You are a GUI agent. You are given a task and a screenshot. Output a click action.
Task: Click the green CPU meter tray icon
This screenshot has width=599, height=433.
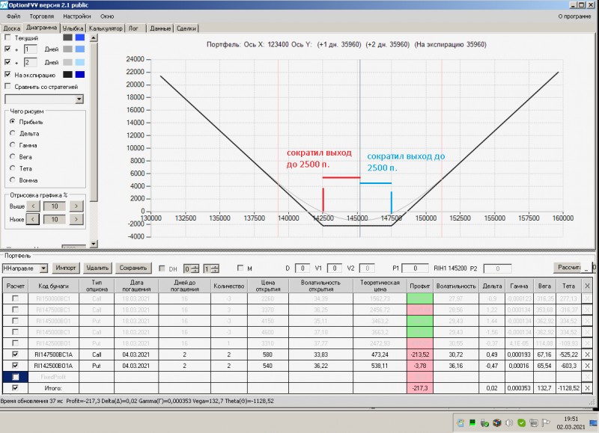[472, 423]
